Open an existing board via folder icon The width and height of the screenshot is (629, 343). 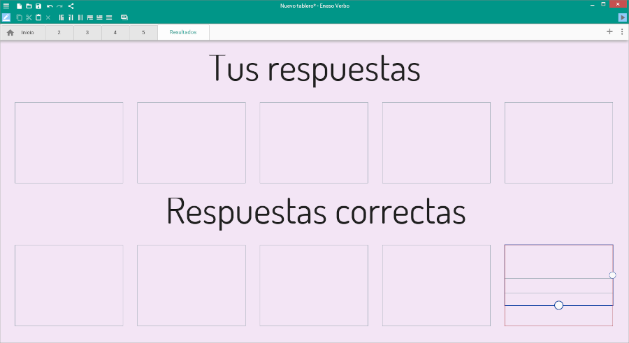point(29,6)
